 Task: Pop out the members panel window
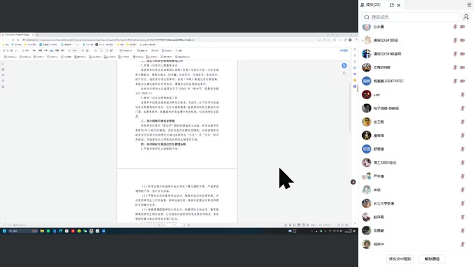point(392,5)
